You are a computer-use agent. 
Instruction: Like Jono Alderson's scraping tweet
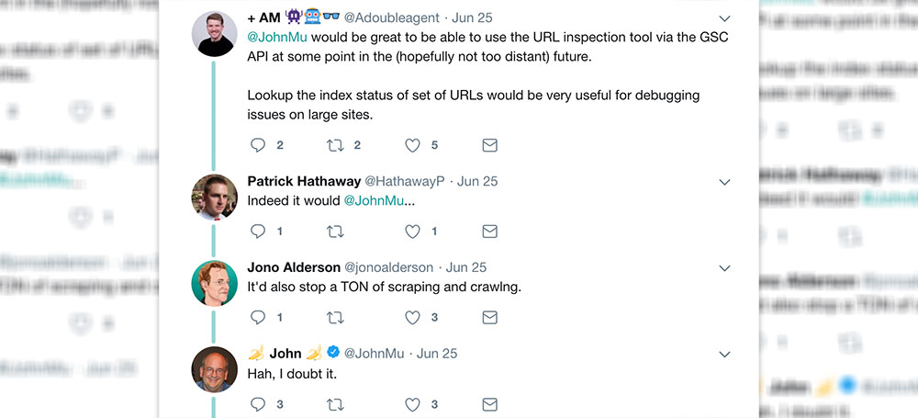pyautogui.click(x=413, y=318)
